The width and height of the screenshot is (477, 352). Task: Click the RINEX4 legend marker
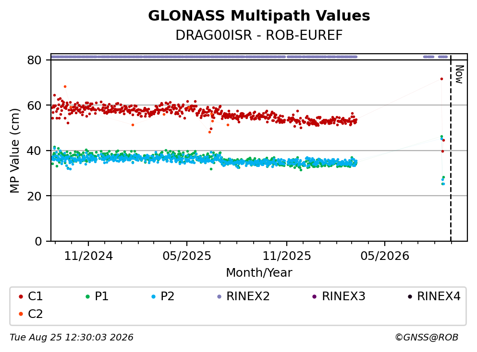tap(410, 296)
